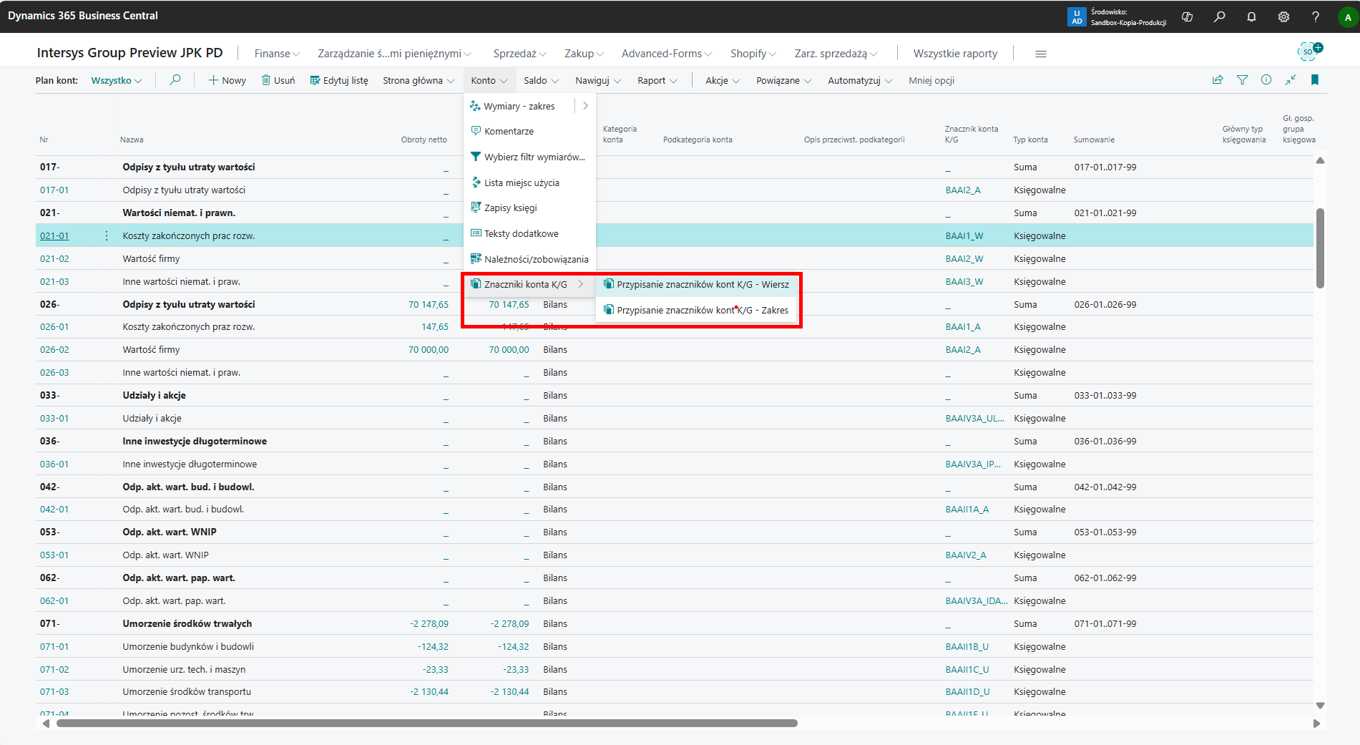Open the Powiązane dropdown
Screen dimensions: 1360x745
[x=784, y=81]
